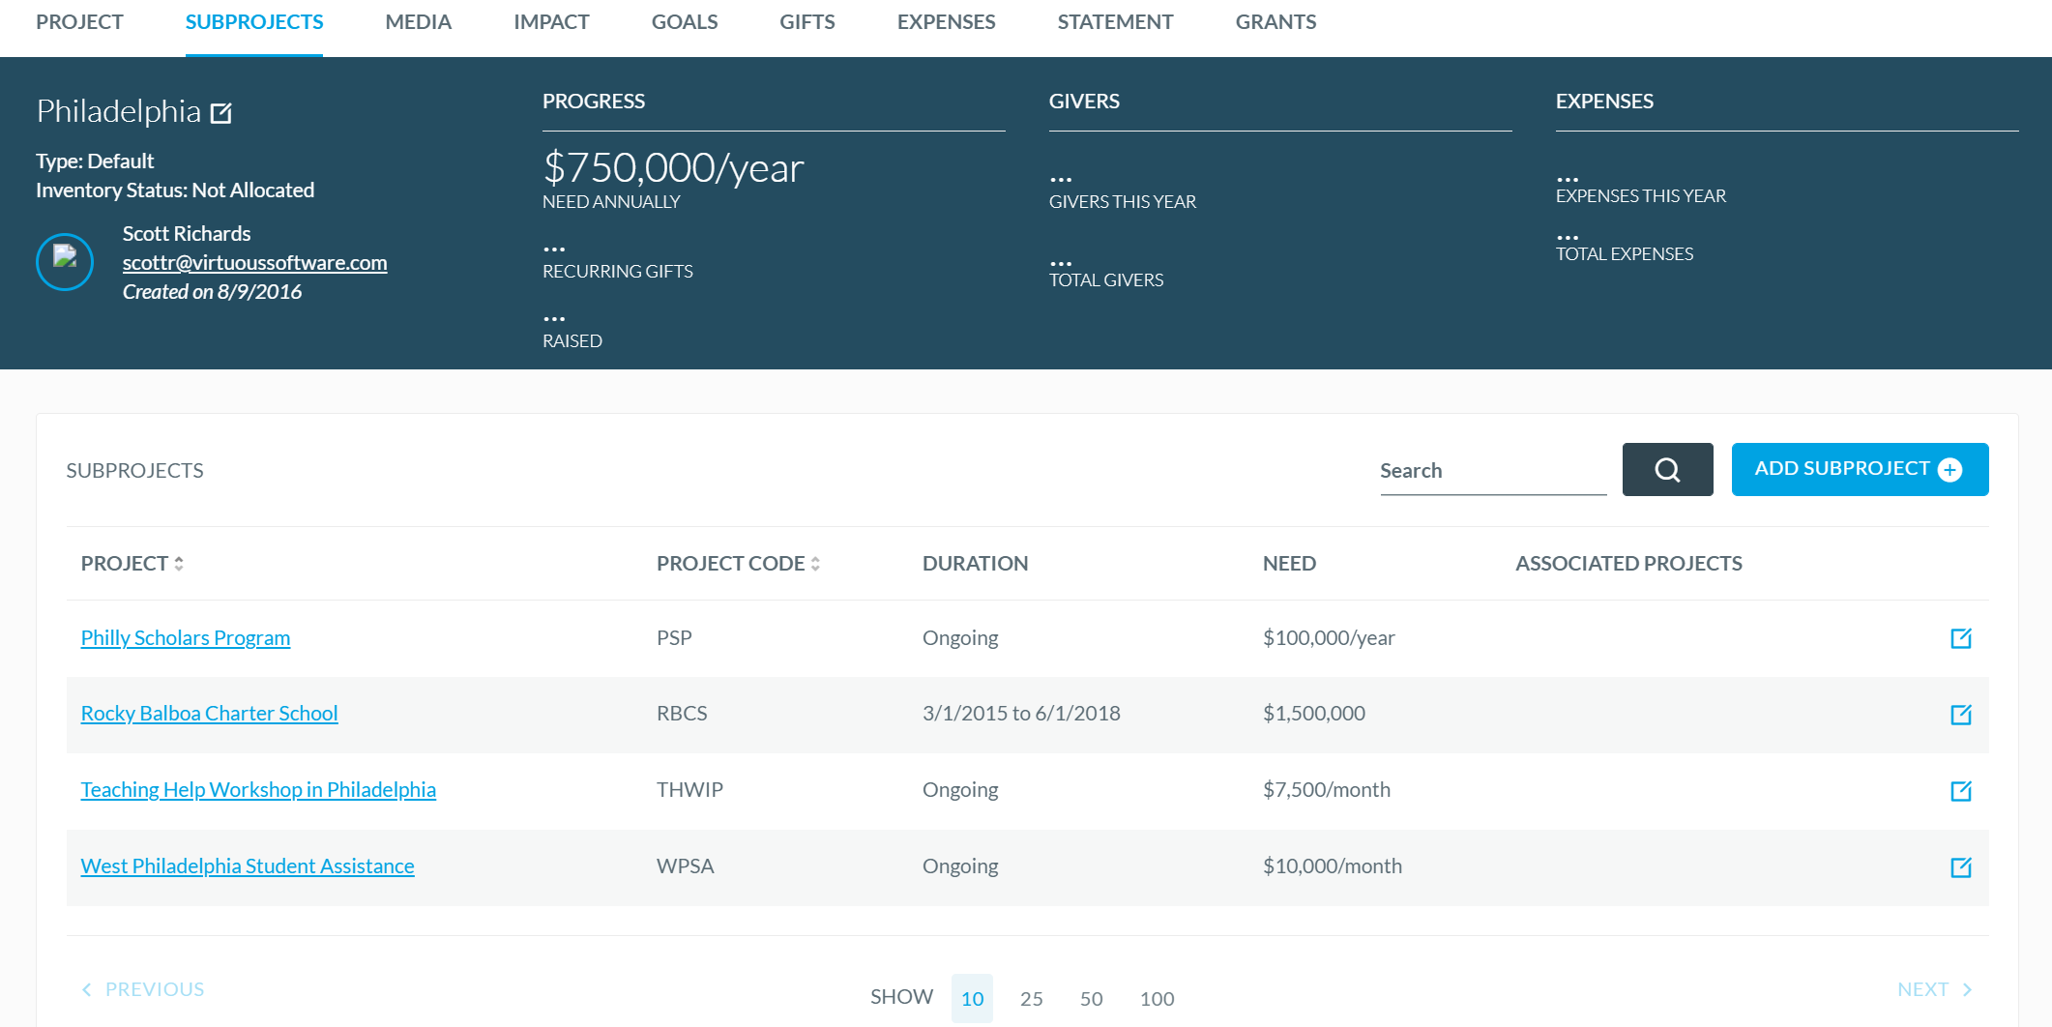Switch to the GIFTS tab
This screenshot has width=2052, height=1027.
(807, 22)
